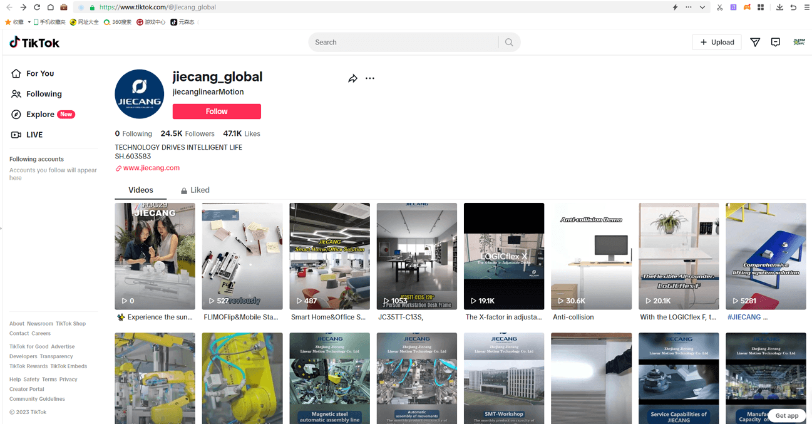Open the Magnetic steel automatic assembly line thumbnail
812x424 pixels.
(329, 378)
